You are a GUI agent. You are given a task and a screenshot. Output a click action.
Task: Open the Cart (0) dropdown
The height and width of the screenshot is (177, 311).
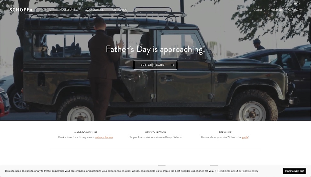click(294, 10)
